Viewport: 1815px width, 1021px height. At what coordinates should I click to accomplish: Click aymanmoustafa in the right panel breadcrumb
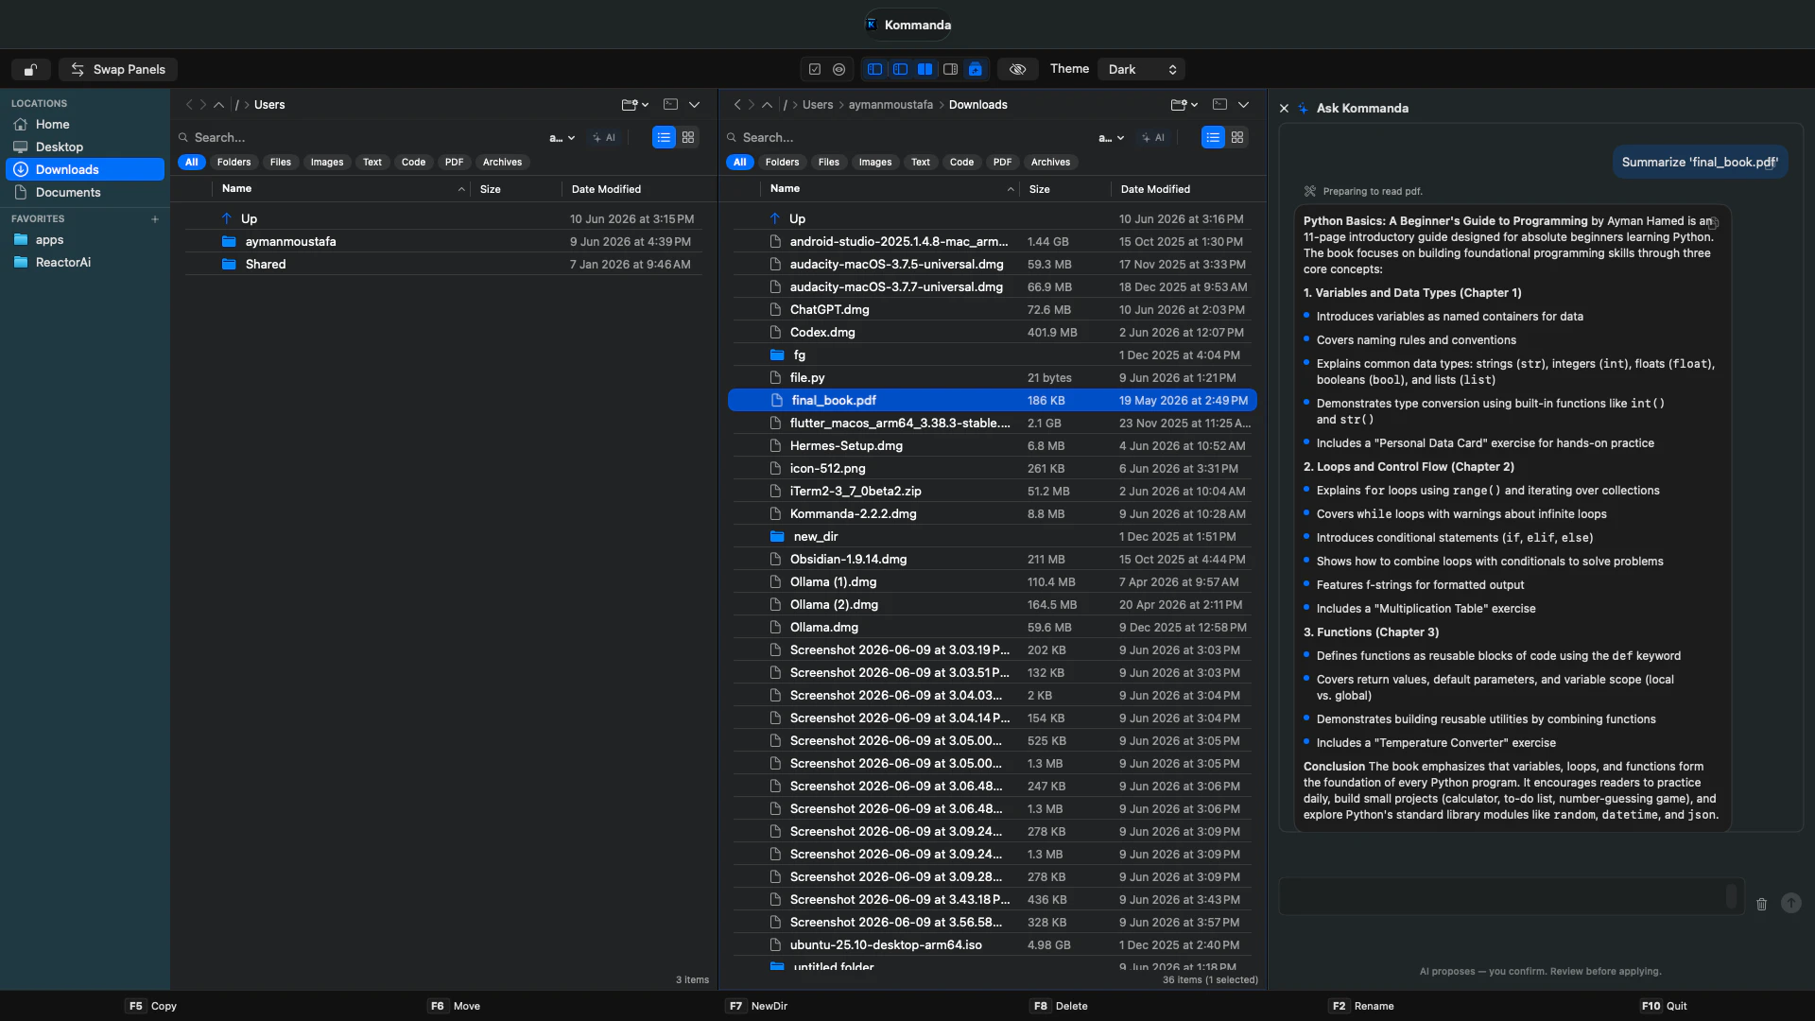[x=890, y=105]
